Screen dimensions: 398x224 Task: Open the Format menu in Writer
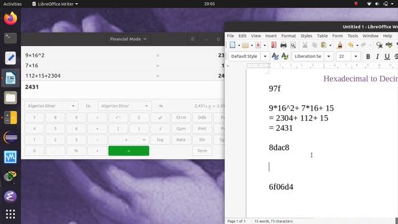[x=289, y=36]
